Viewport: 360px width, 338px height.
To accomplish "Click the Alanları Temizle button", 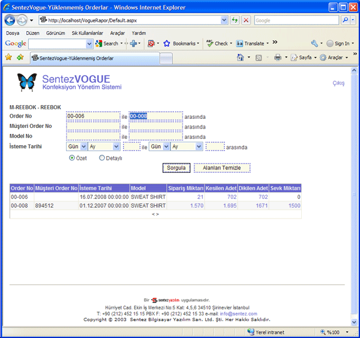I will pyautogui.click(x=222, y=168).
